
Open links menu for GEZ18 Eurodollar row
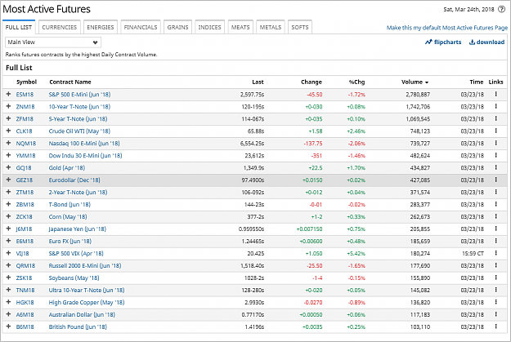click(495, 180)
